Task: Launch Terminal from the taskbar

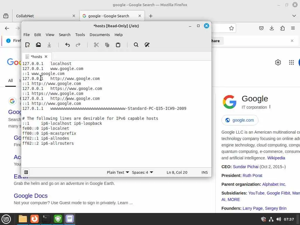Action: tap(46, 219)
